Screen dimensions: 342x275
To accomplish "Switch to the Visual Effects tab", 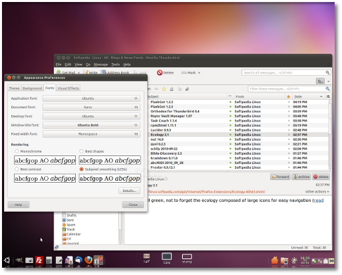I will tap(68, 88).
